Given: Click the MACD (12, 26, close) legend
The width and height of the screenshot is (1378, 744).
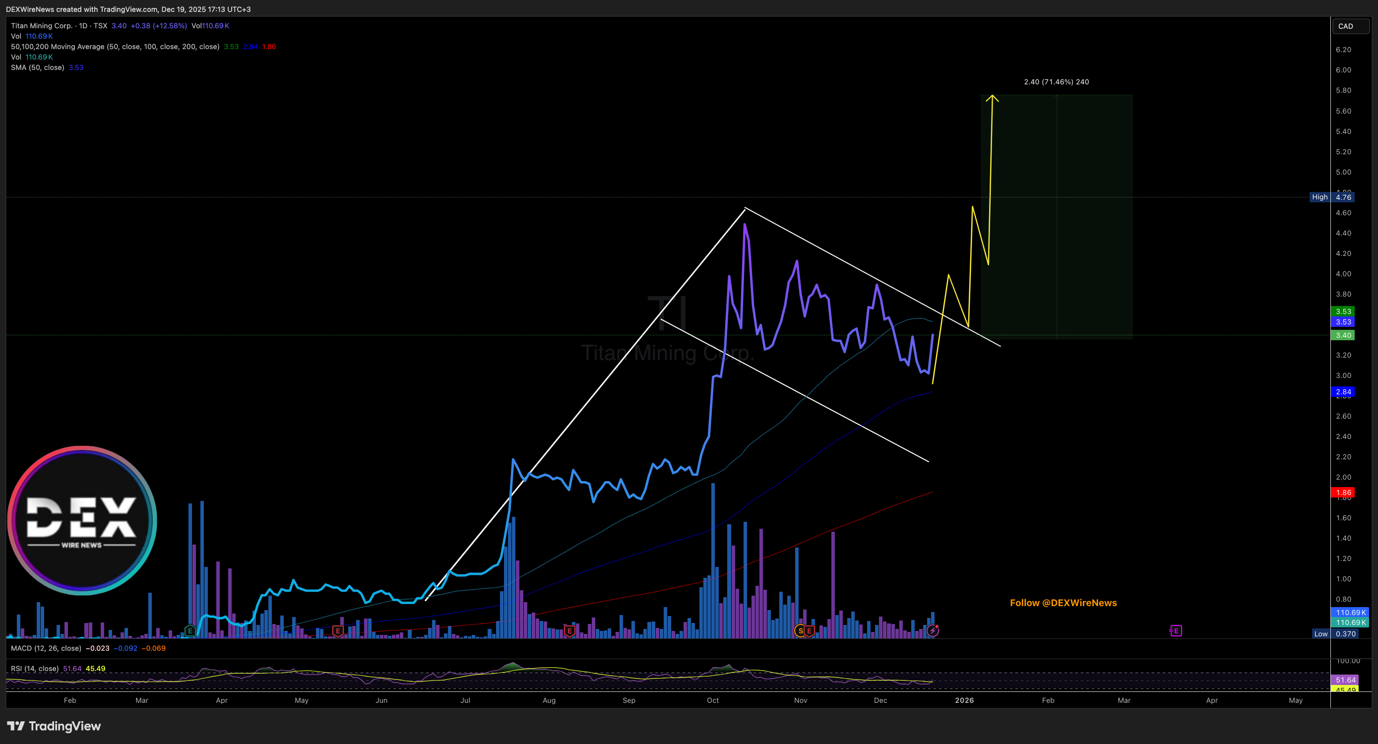Looking at the screenshot, I should click(x=46, y=648).
